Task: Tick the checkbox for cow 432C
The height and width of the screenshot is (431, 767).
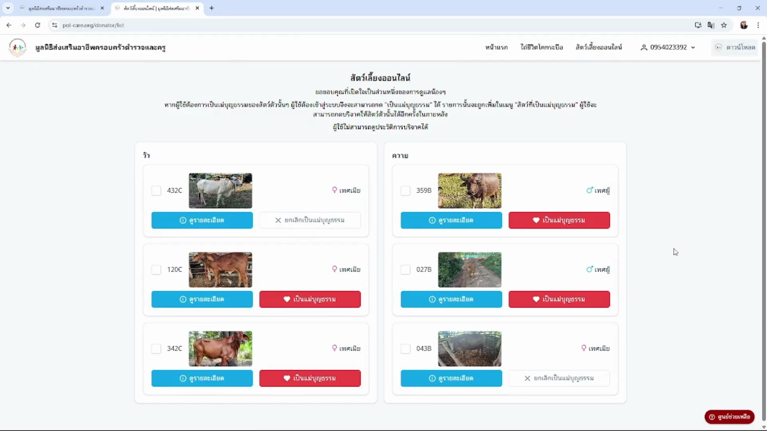Action: click(x=156, y=191)
